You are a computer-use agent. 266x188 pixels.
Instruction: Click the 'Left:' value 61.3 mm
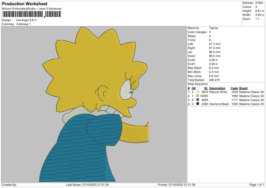(215, 44)
